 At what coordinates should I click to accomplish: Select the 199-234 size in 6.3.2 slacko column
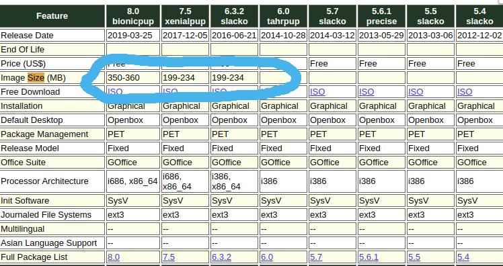228,77
